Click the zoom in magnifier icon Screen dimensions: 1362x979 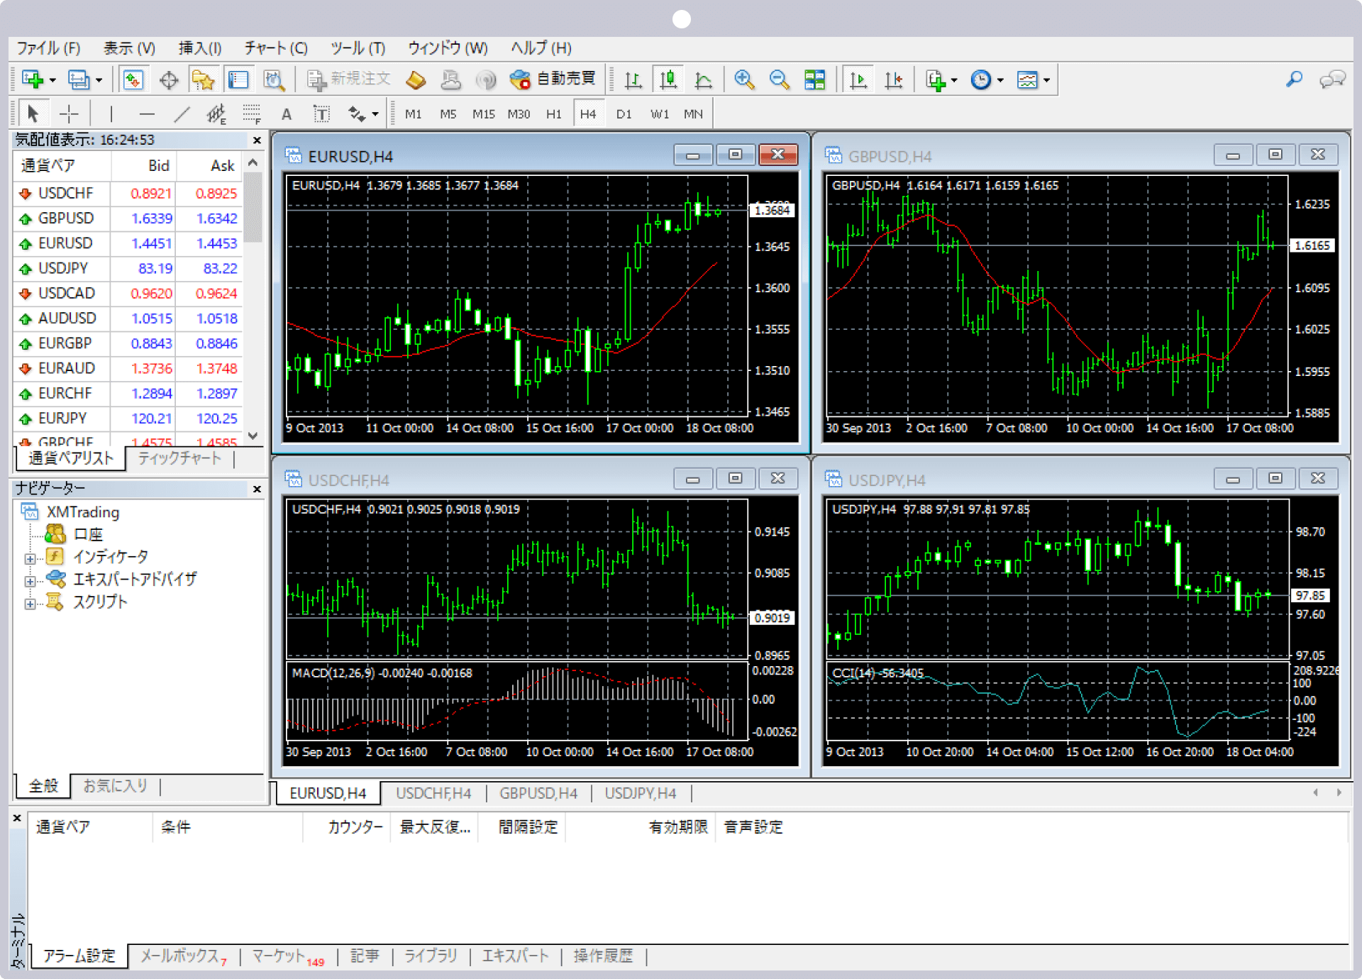click(x=743, y=79)
